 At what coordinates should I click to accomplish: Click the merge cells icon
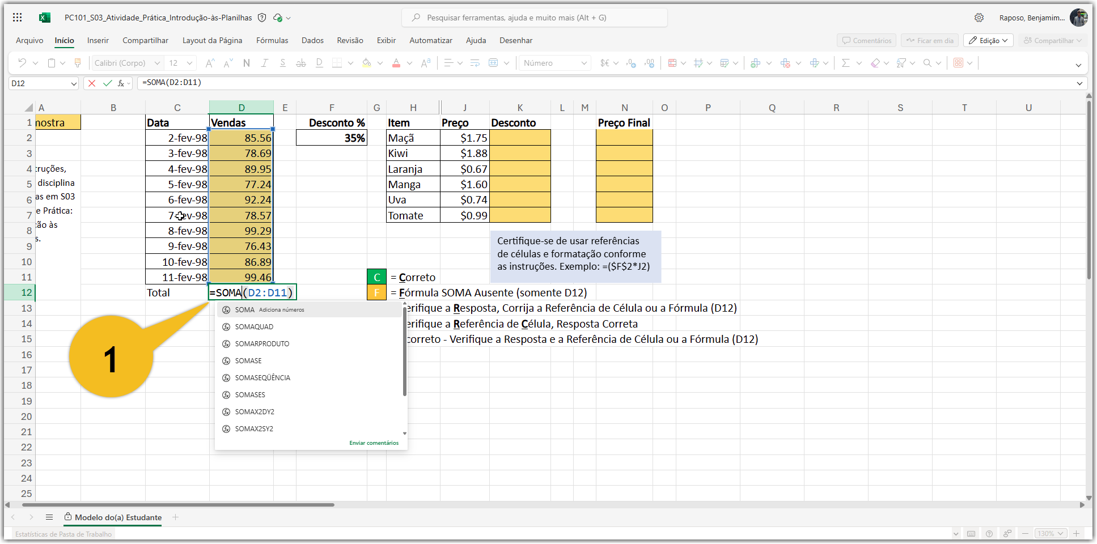493,63
